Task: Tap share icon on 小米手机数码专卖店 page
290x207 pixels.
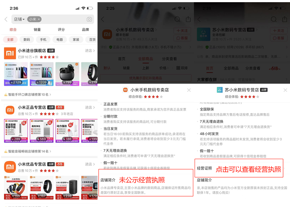Action: click(188, 19)
